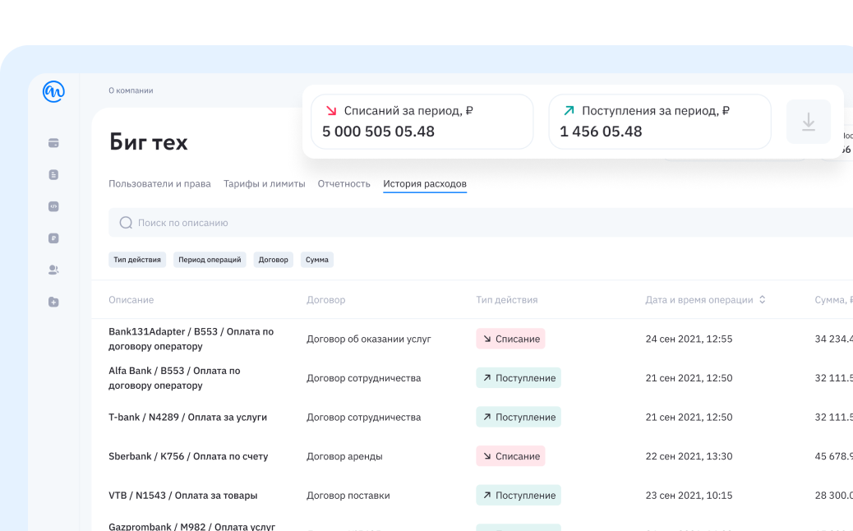Open the Тип действия filter
The width and height of the screenshot is (853, 531).
click(137, 260)
